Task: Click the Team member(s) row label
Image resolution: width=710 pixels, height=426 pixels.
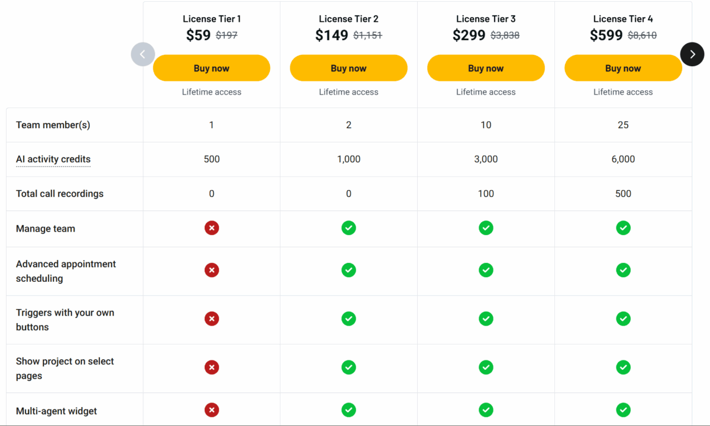Action: (x=53, y=125)
